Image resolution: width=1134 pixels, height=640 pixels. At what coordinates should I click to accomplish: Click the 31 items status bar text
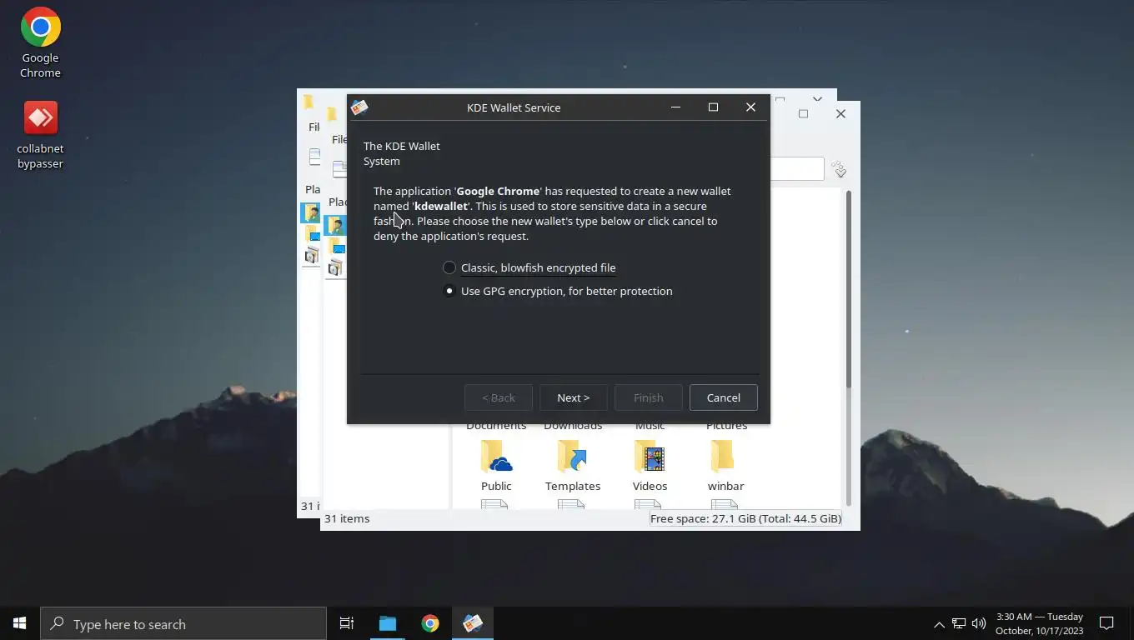point(347,518)
